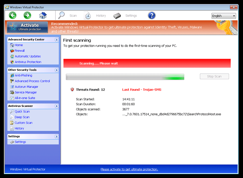This screenshot has height=178, width=243.
Task: Click the green forward arrow icon
Action: coord(27,15)
